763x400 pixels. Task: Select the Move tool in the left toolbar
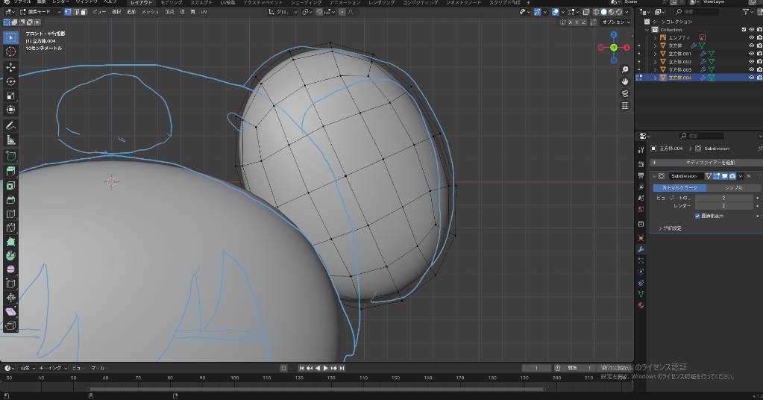10,67
